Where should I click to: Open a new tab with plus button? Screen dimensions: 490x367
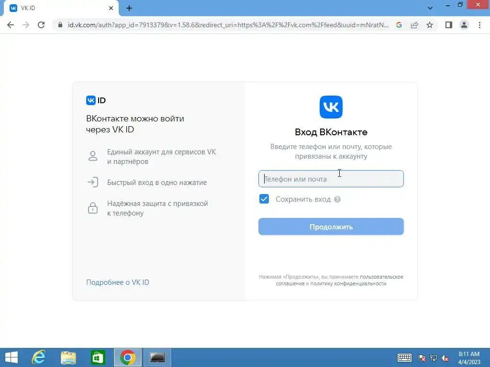[x=129, y=8]
